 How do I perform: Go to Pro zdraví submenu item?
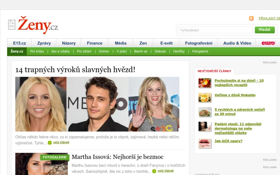84,51
